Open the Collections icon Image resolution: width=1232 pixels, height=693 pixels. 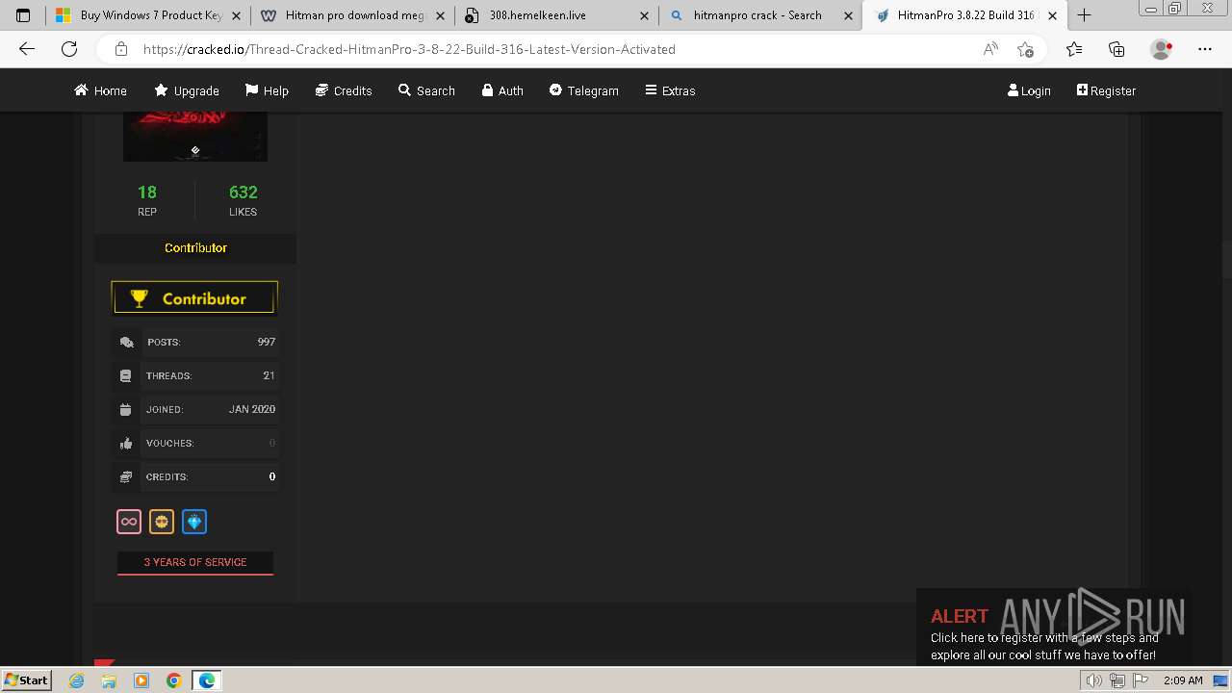tap(1116, 49)
